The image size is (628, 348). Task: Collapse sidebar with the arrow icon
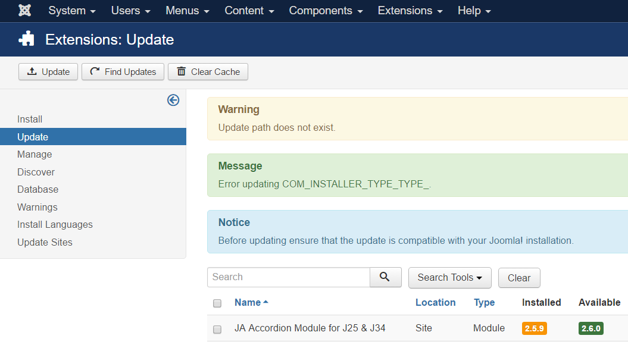click(x=173, y=100)
